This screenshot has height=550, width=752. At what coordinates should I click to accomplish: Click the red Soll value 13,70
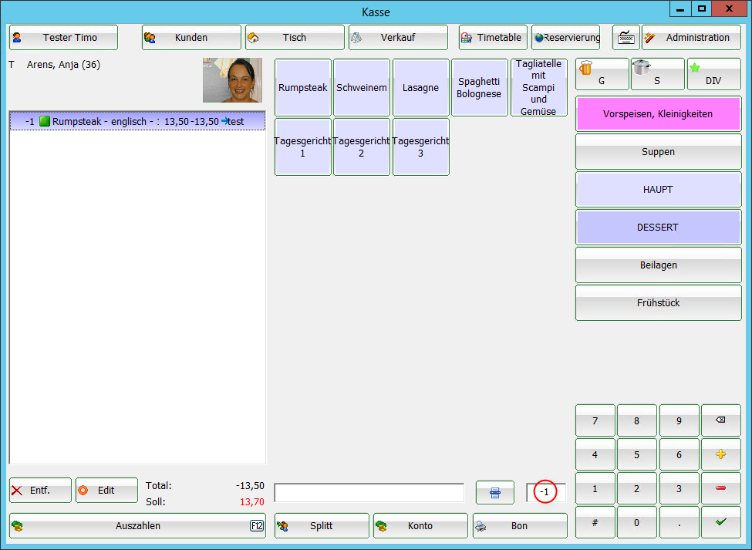click(x=251, y=502)
